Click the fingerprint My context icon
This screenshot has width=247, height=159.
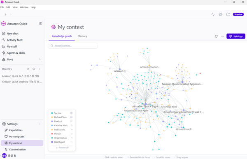[x=54, y=27]
